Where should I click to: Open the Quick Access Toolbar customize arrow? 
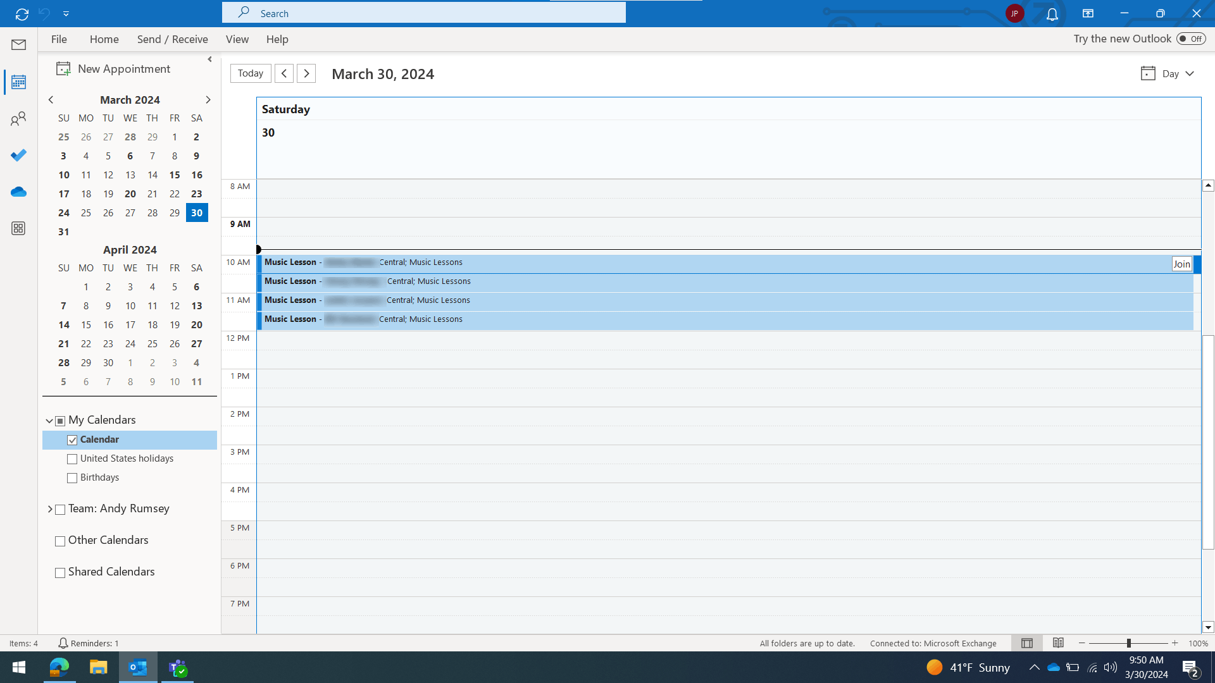click(x=66, y=13)
